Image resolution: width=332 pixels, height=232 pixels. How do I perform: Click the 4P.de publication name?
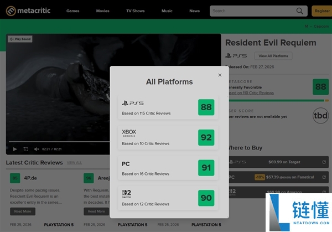[30, 178]
